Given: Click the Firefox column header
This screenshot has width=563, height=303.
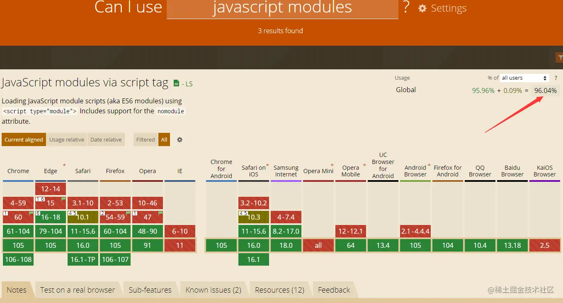Looking at the screenshot, I should 115,171.
